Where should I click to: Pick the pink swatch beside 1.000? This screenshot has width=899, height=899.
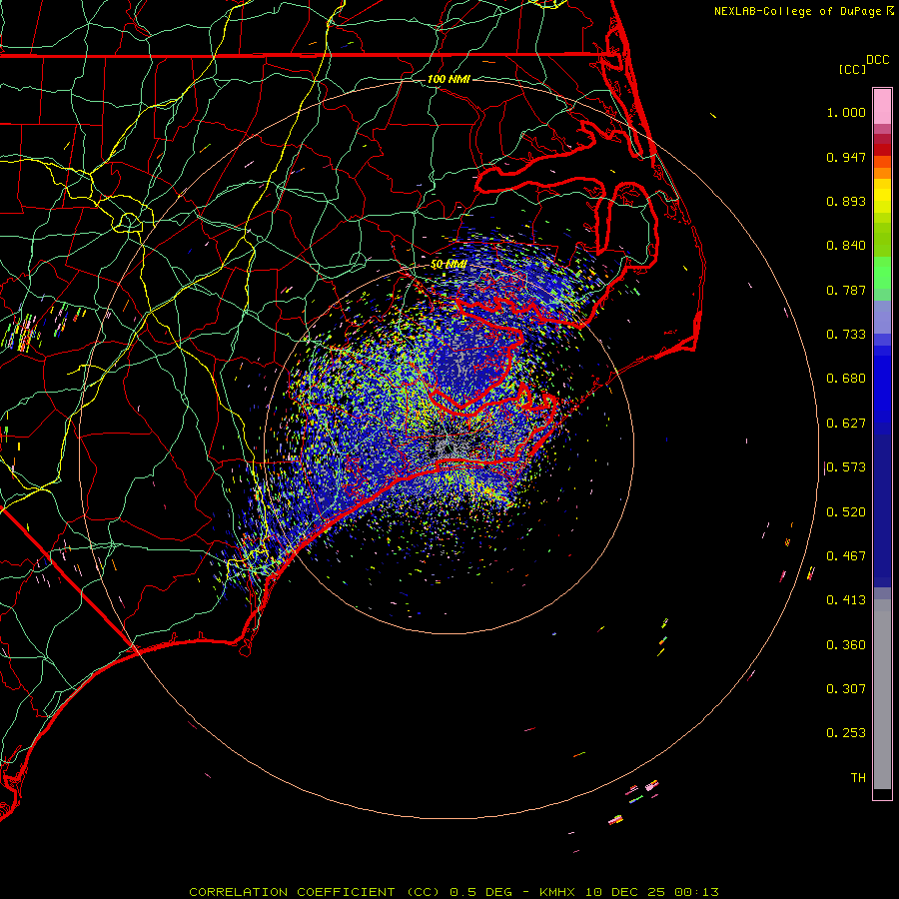click(x=882, y=107)
